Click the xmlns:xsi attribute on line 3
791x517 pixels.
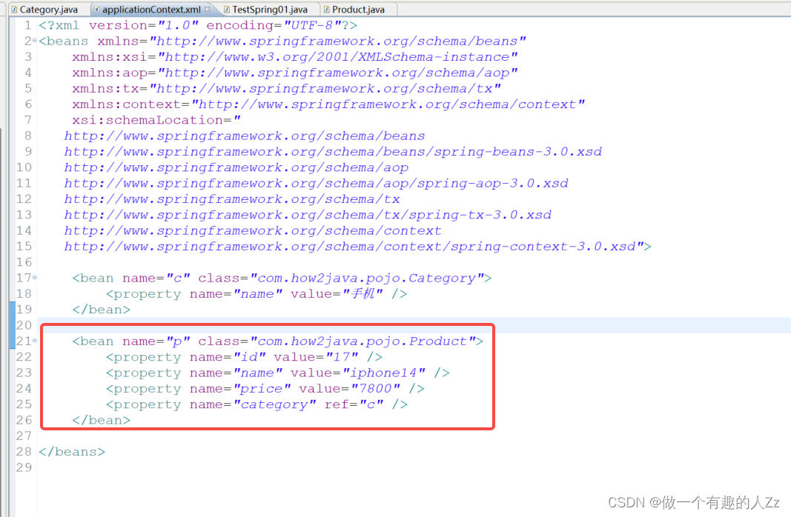coord(294,57)
